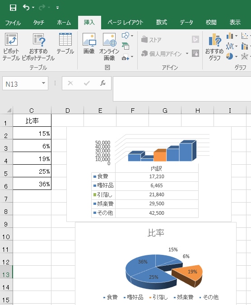Expand the column chart dropdown arrow

click(236, 36)
